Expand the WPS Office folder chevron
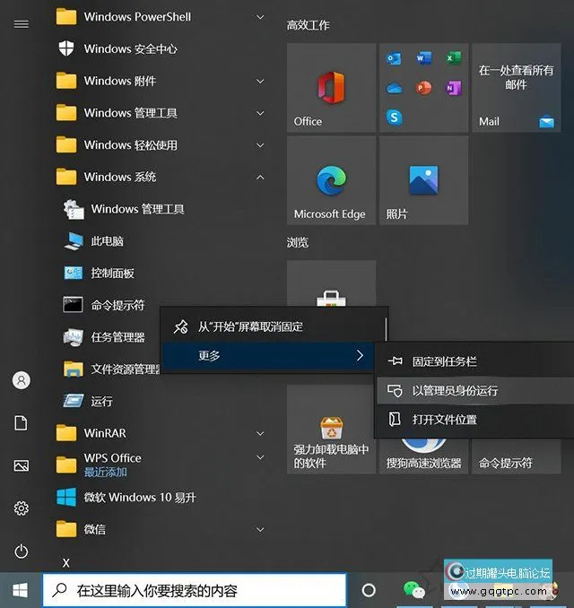574x608 pixels. 260,457
